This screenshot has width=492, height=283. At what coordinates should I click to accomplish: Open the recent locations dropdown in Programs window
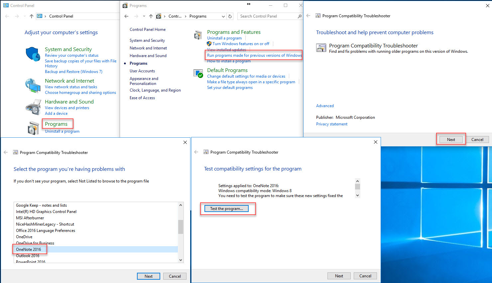144,16
